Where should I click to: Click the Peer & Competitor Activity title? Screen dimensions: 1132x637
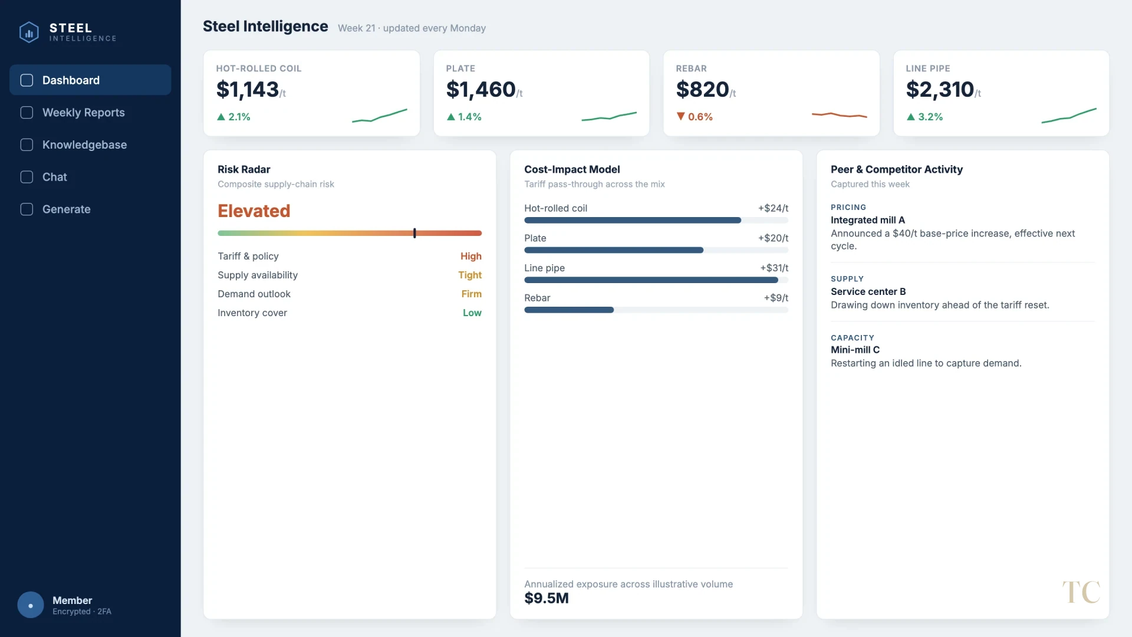pyautogui.click(x=897, y=169)
